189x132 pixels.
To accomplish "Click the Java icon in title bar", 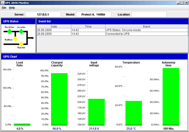I will pyautogui.click(x=3, y=3).
